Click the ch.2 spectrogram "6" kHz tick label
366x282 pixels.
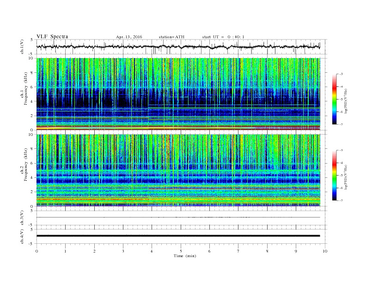coord(32,163)
